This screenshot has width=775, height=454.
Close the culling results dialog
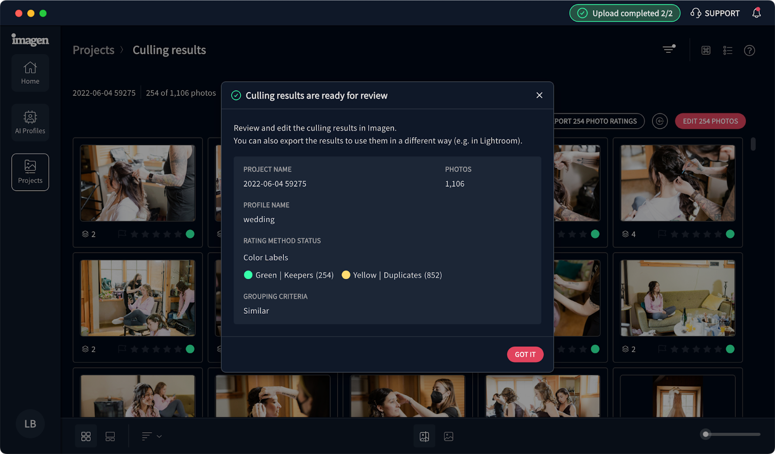coord(539,95)
